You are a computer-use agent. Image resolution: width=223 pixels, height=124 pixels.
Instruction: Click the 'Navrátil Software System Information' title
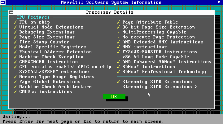(111, 2)
